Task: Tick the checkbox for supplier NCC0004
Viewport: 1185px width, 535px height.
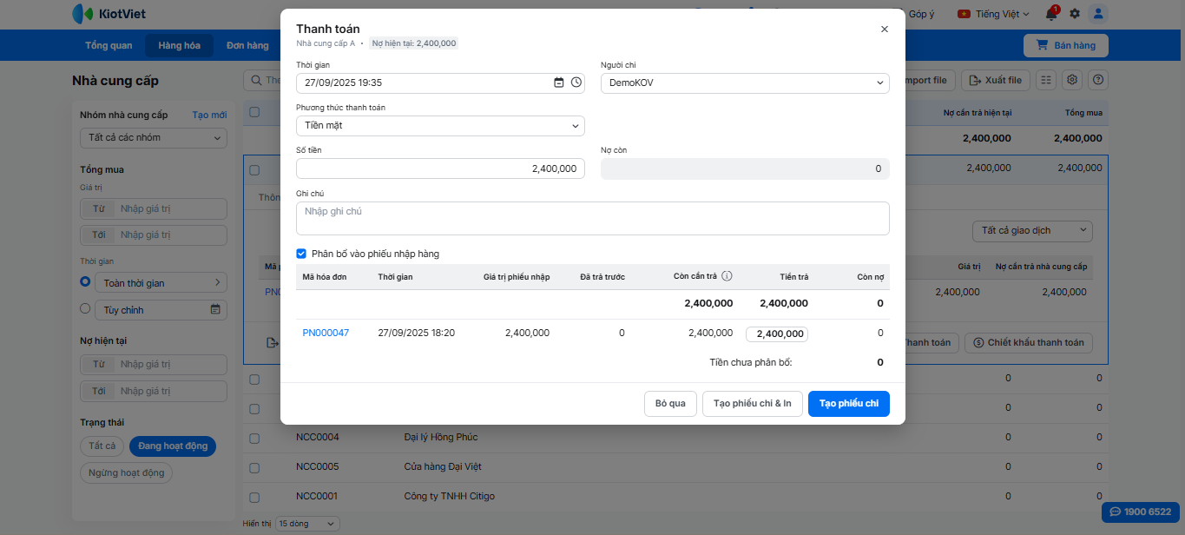Action: [254, 437]
